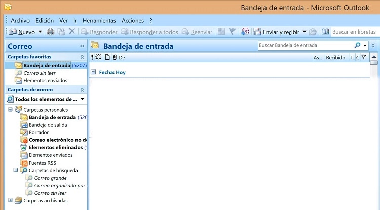This screenshot has width=380, height=210.
Task: Open the Herramientas menu
Action: 99,20
